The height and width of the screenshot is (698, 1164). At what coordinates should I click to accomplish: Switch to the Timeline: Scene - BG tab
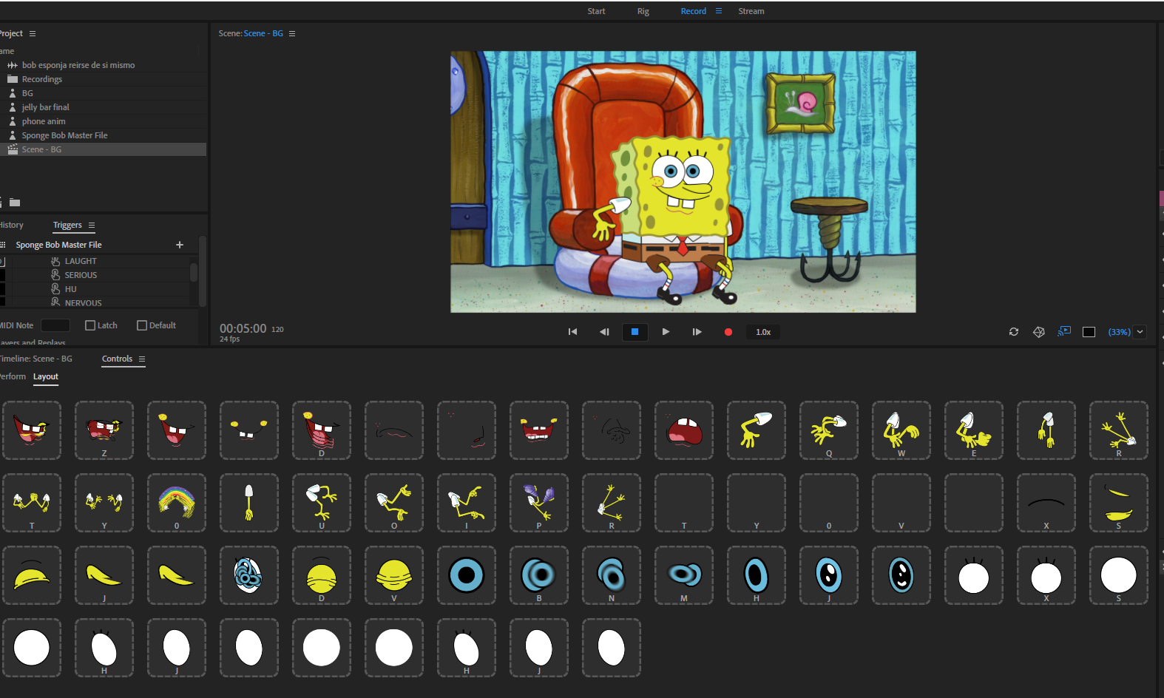click(35, 359)
